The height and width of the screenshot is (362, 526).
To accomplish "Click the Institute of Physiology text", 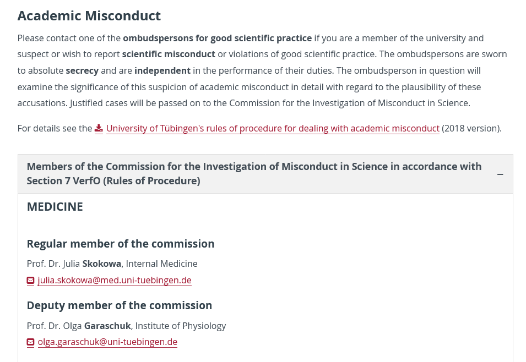I will coord(181,326).
